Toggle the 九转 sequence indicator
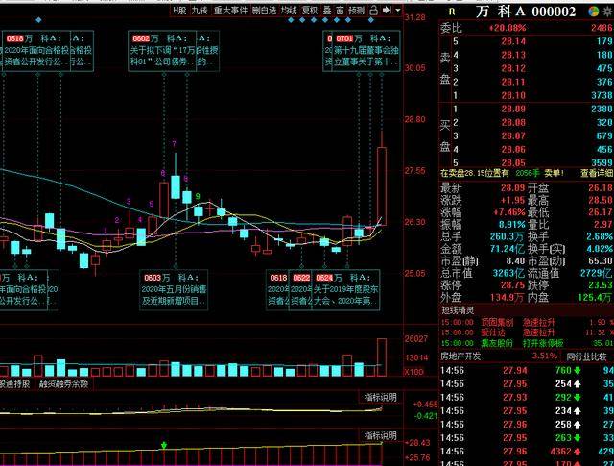This screenshot has height=466, width=614. click(200, 11)
